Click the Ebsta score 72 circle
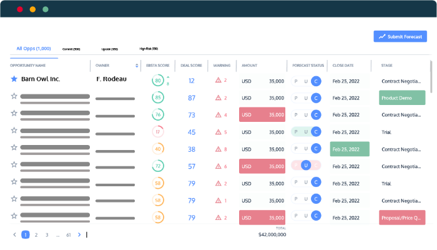 tap(158, 166)
